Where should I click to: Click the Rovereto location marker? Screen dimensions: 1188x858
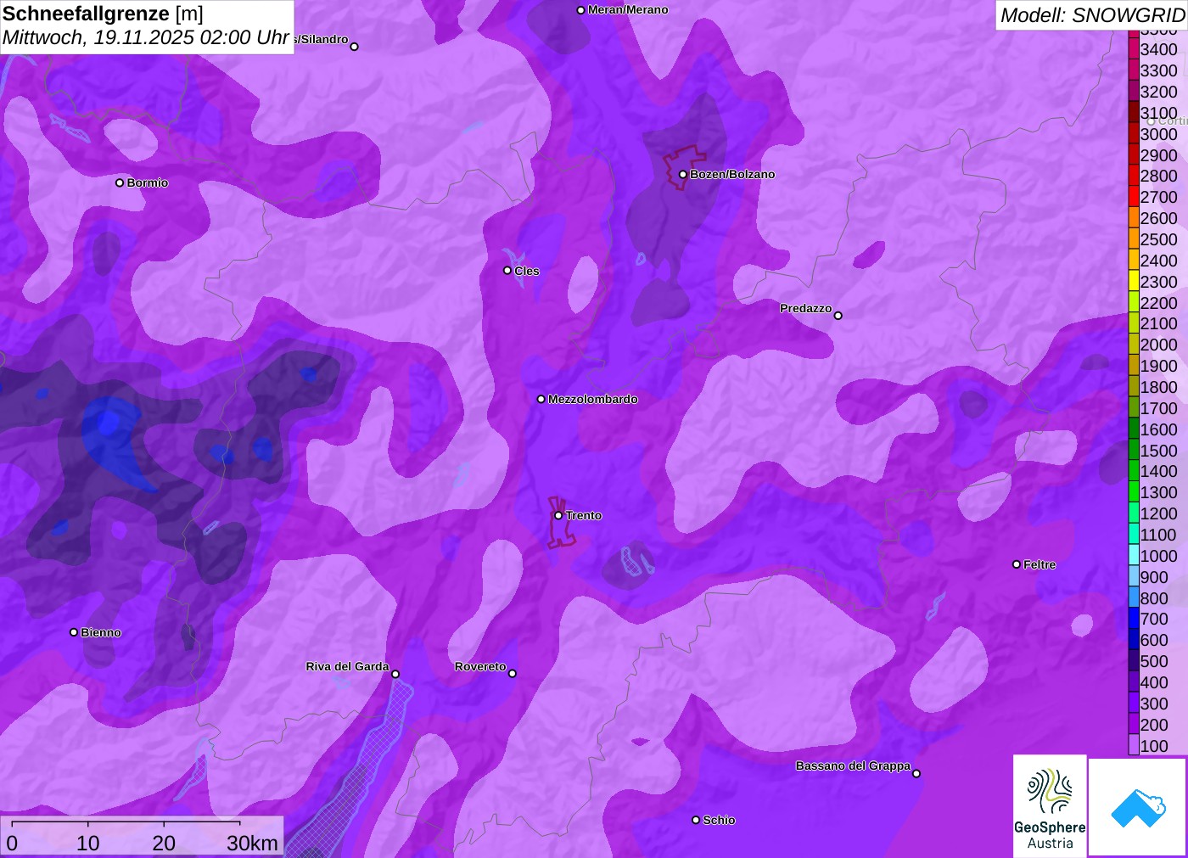(513, 674)
